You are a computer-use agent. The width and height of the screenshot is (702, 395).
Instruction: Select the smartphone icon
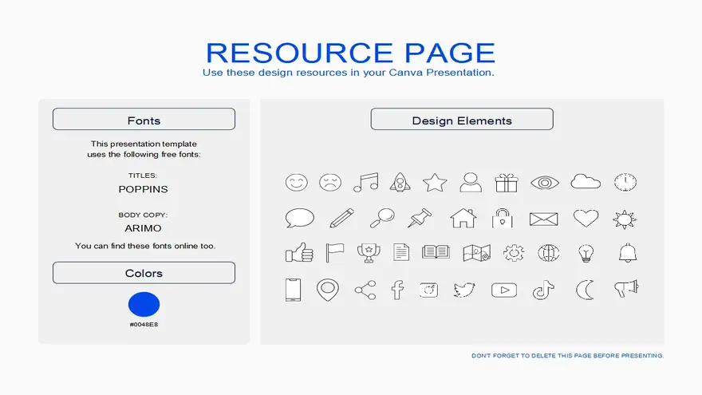(x=294, y=290)
